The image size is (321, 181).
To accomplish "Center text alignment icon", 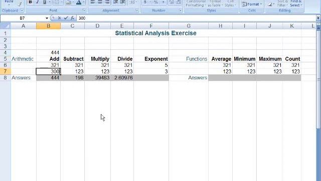I will point(100,2).
